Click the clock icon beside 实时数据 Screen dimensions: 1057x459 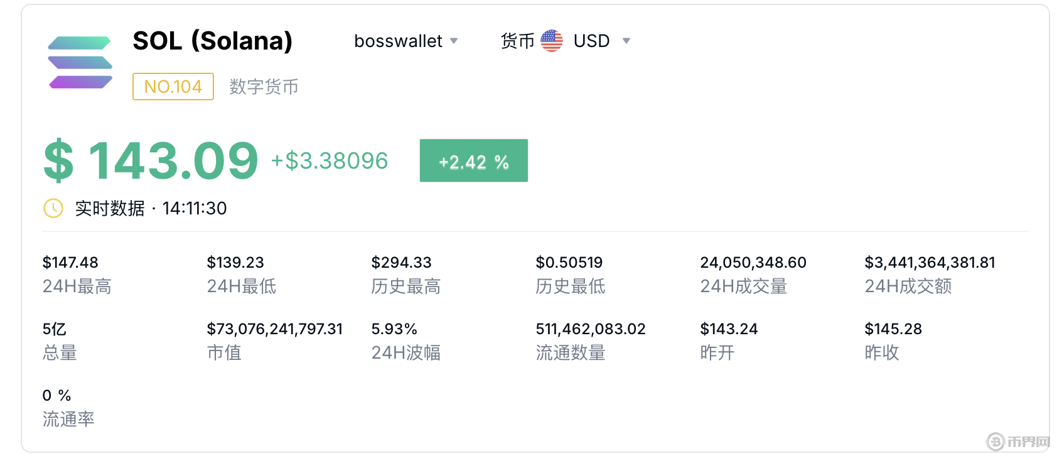pos(53,208)
